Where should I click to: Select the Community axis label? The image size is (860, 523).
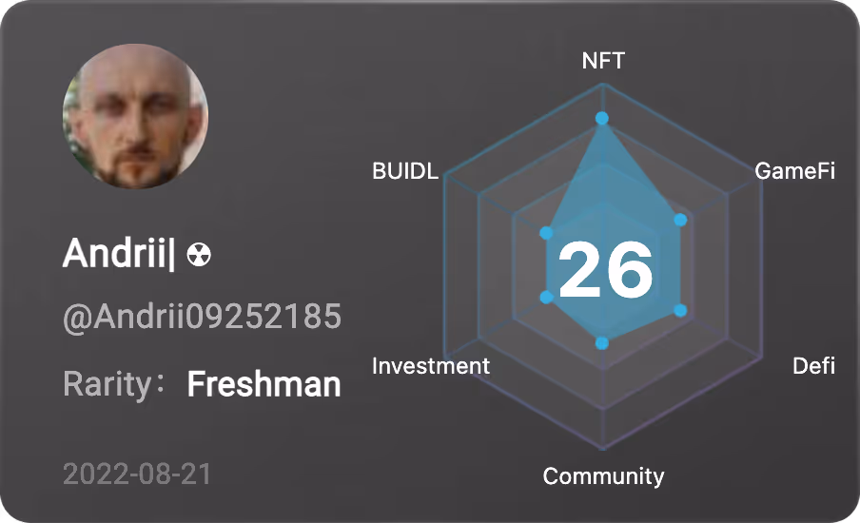coord(603,475)
